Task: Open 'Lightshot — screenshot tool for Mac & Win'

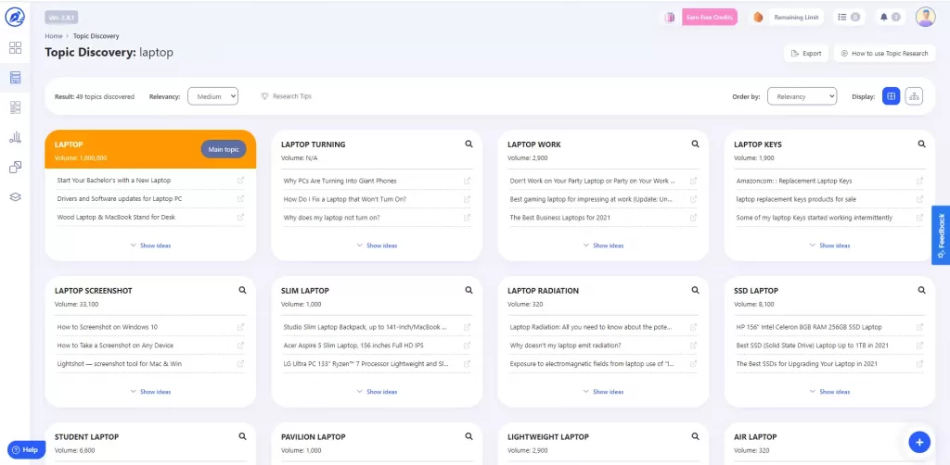Action: pyautogui.click(x=119, y=363)
